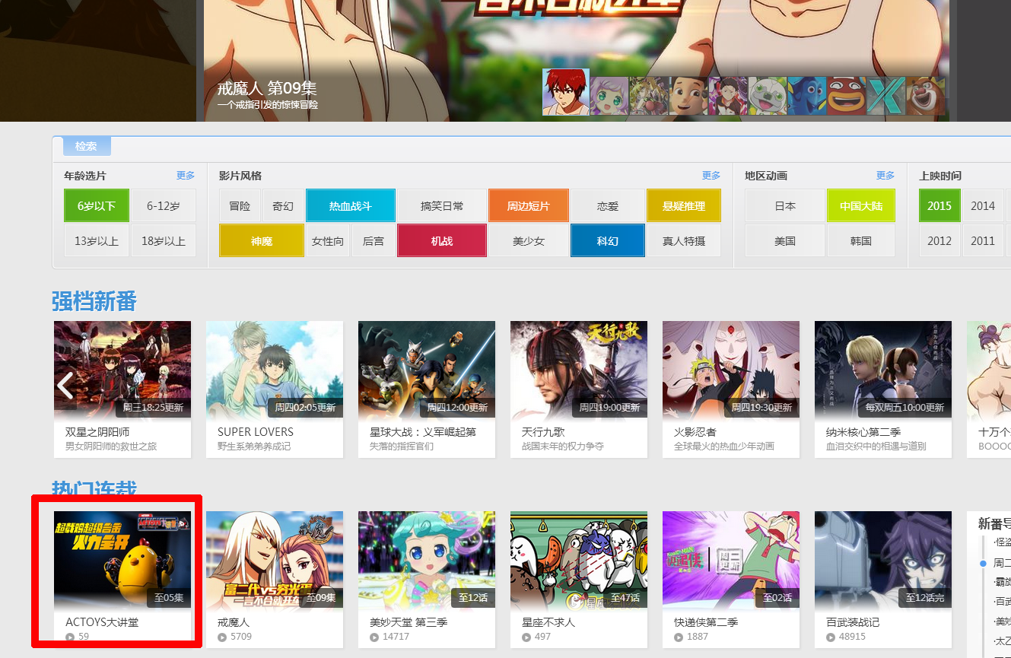Viewport: 1011px width, 658px height.
Task: Click play icon beside 1887 views
Action: point(679,637)
